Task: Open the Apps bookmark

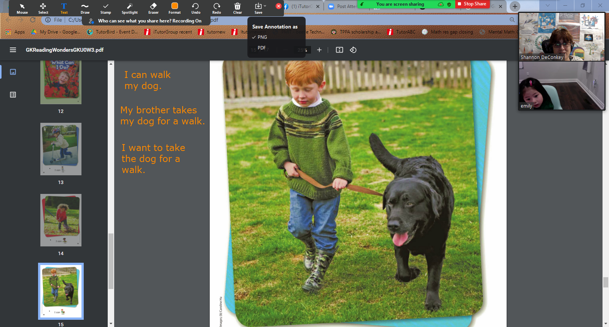Action: (x=15, y=32)
